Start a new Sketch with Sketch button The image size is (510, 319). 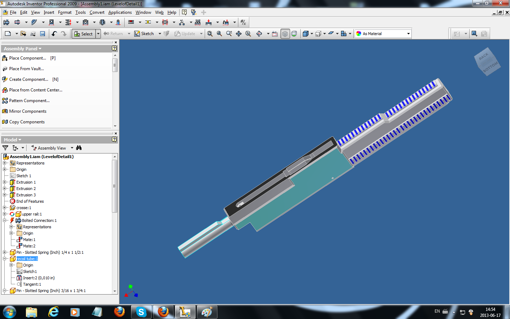pyautogui.click(x=144, y=34)
